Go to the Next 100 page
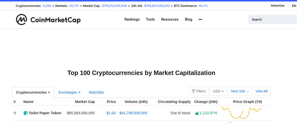The height and width of the screenshot is (123, 297). [240, 91]
